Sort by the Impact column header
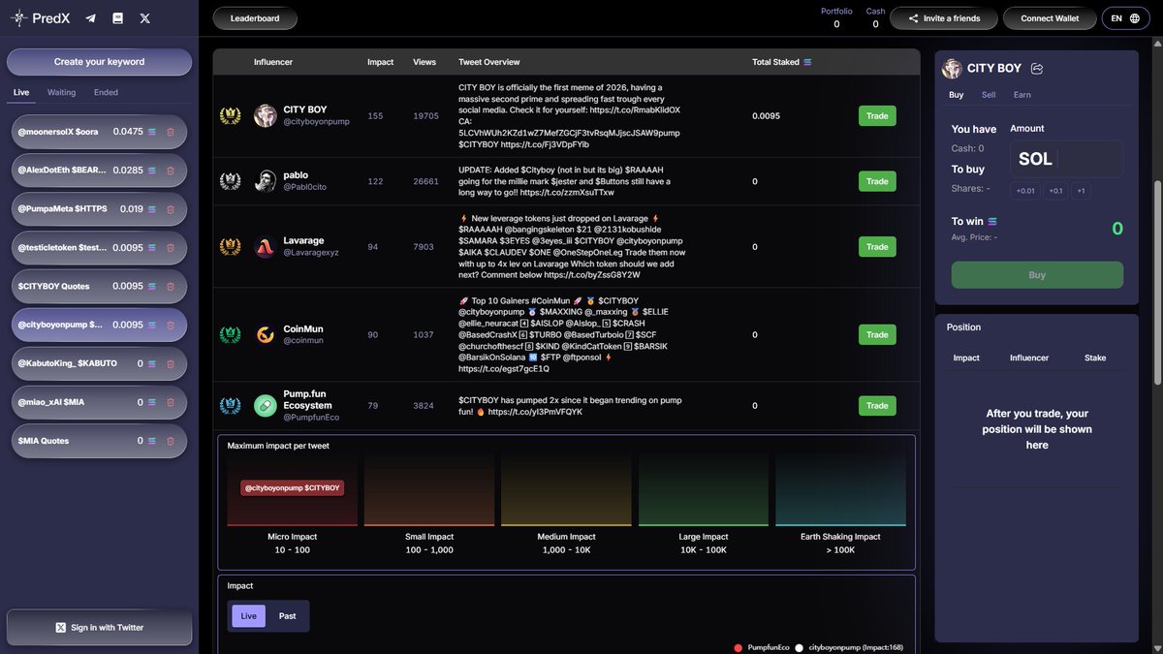1163x654 pixels. tap(380, 62)
